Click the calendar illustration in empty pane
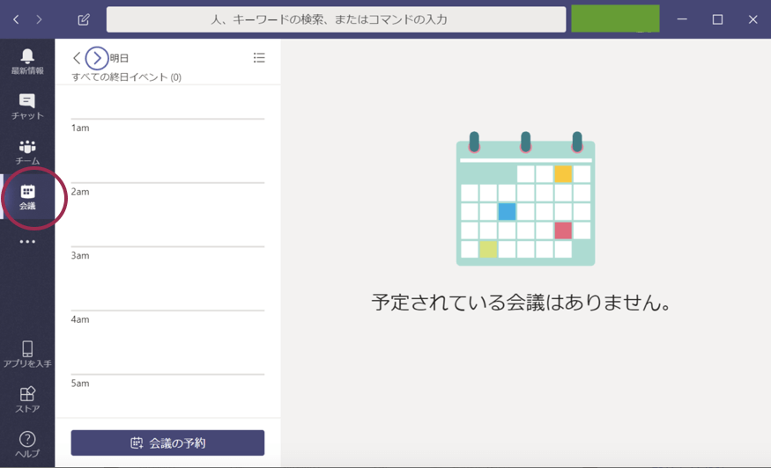The width and height of the screenshot is (771, 468). 525,201
